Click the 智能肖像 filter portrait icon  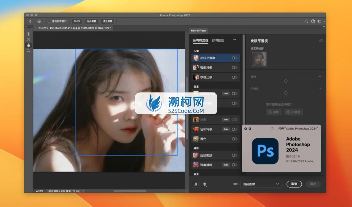196,68
